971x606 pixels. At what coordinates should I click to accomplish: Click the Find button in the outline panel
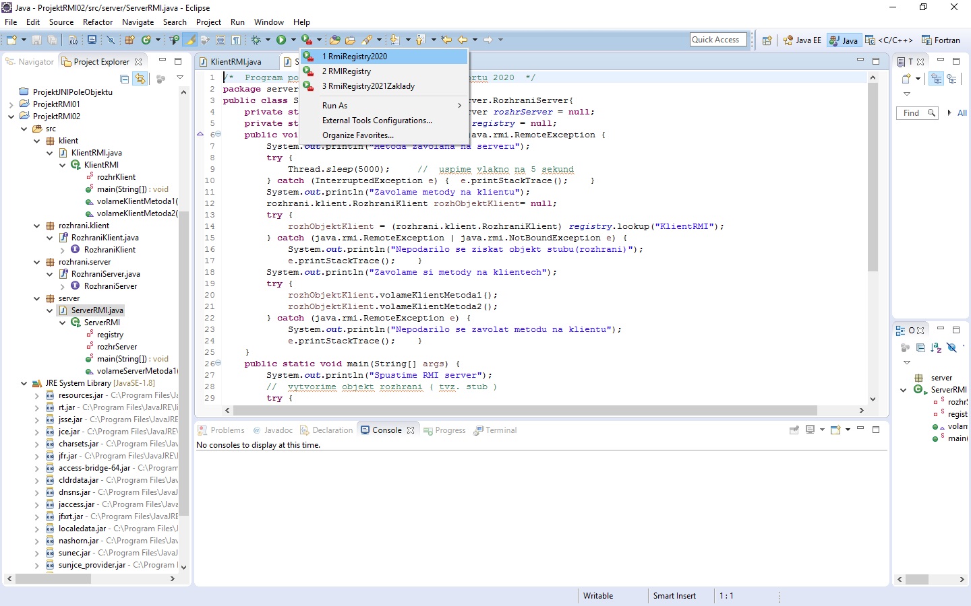(916, 112)
